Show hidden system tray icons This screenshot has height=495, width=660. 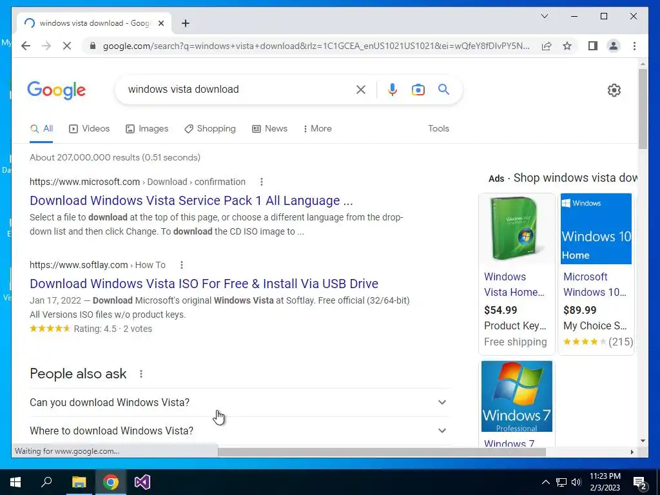point(545,482)
